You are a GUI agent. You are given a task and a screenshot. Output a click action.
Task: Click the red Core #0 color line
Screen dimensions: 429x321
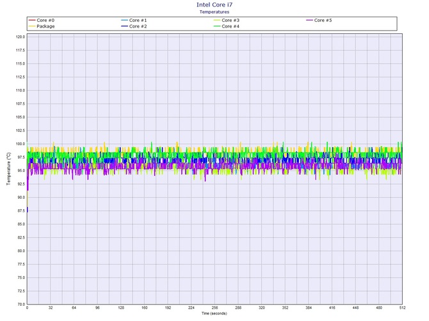32,20
